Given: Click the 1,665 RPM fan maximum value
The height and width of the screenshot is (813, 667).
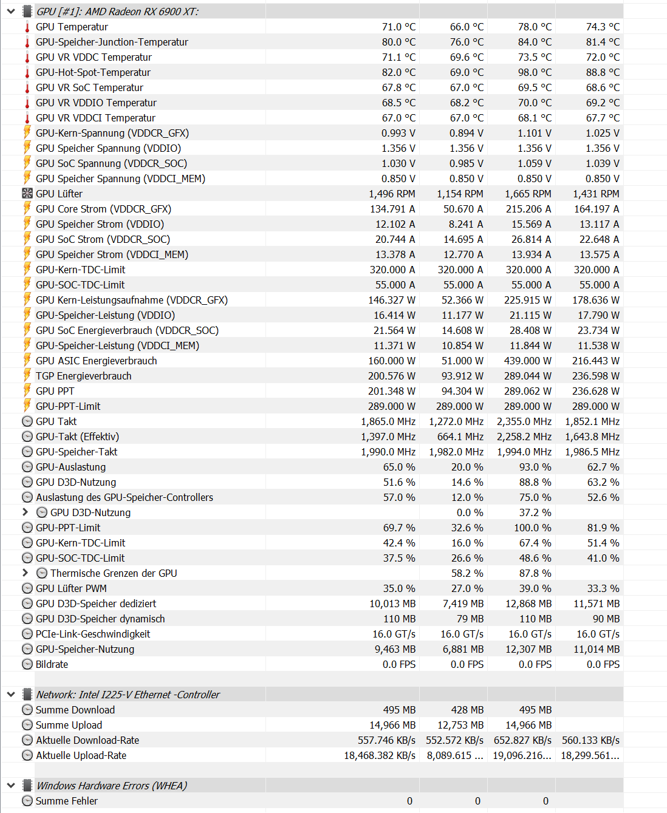Looking at the screenshot, I should [x=528, y=194].
